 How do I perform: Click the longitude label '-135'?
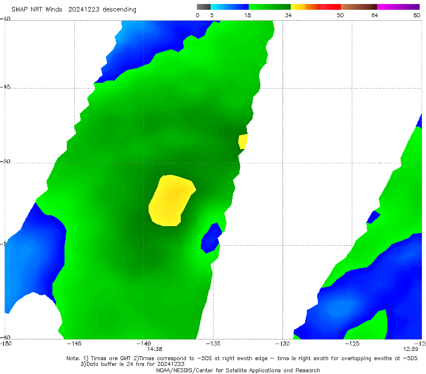coord(213,344)
